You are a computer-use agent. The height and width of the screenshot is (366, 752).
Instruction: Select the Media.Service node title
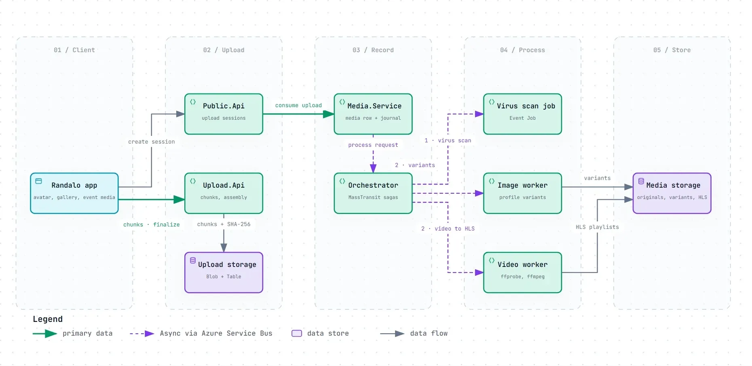point(374,106)
